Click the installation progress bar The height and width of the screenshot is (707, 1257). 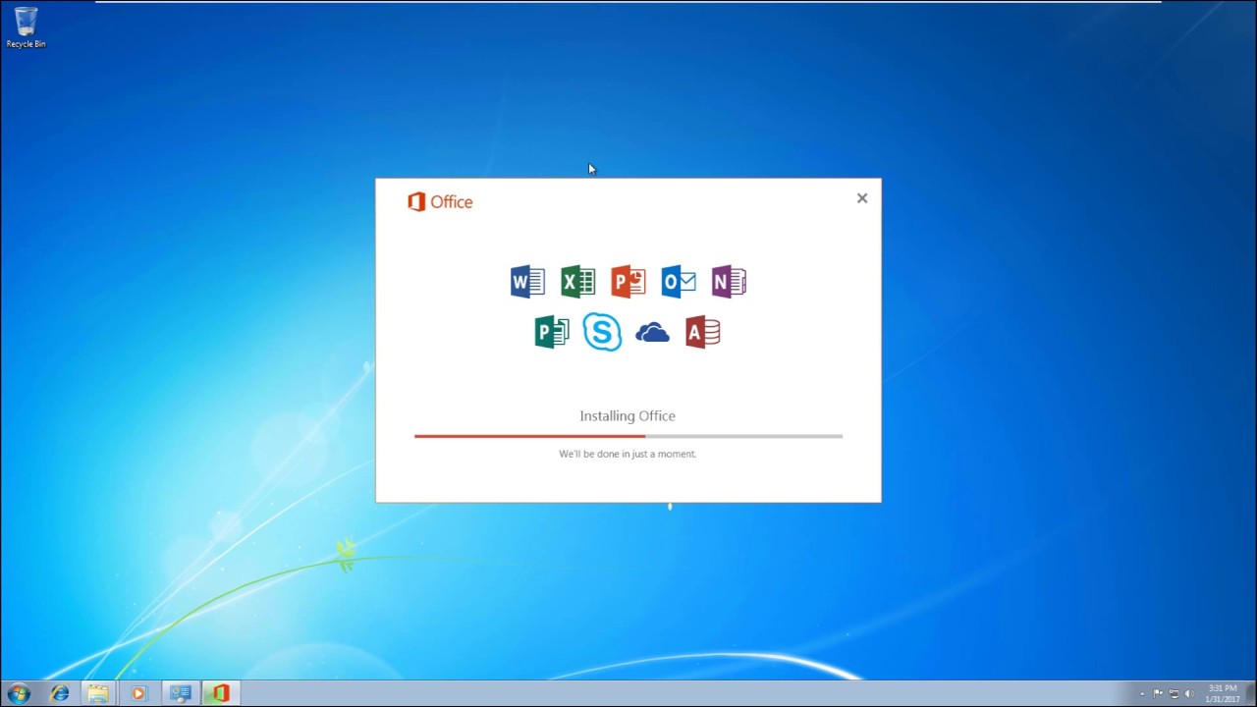tap(628, 436)
